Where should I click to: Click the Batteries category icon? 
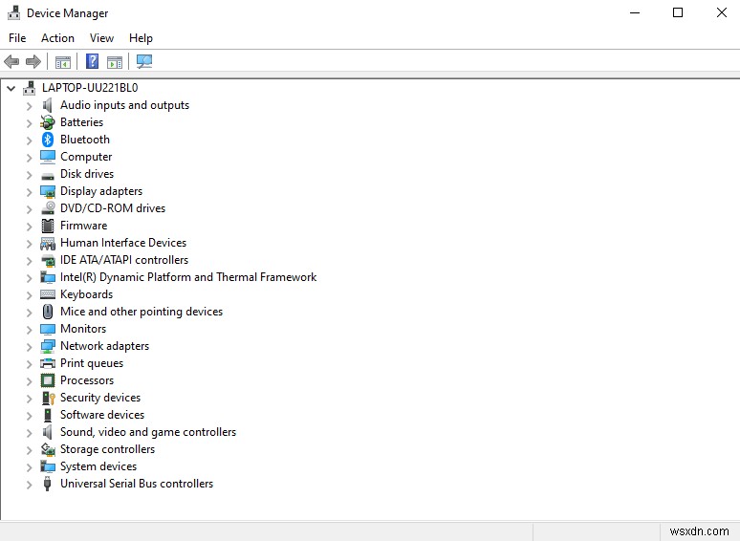[47, 122]
